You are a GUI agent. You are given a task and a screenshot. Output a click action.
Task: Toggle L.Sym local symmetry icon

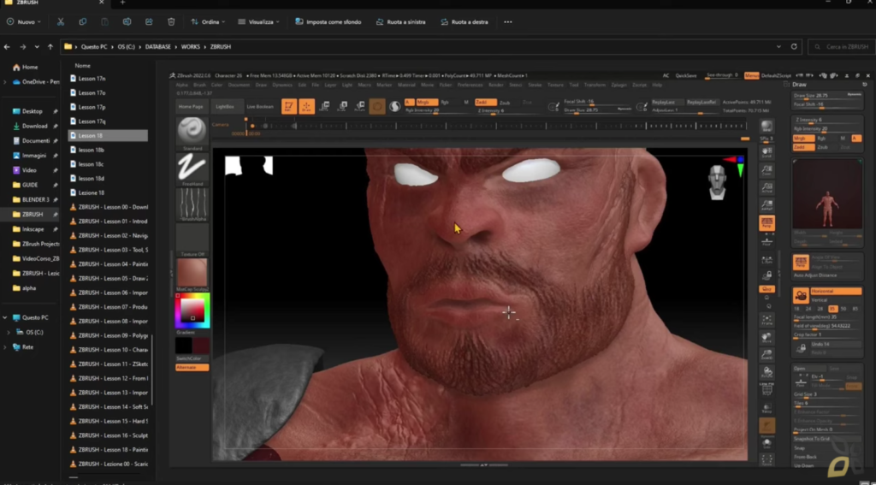click(x=766, y=258)
